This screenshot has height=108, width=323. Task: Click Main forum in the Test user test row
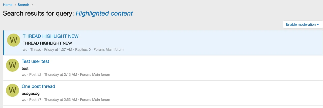[x=101, y=75]
